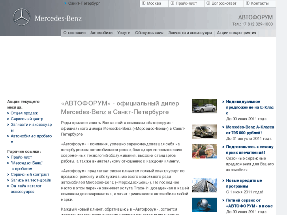Click arrow icon beside Москва
Screen dimensions: 287x215
tap(144, 3)
